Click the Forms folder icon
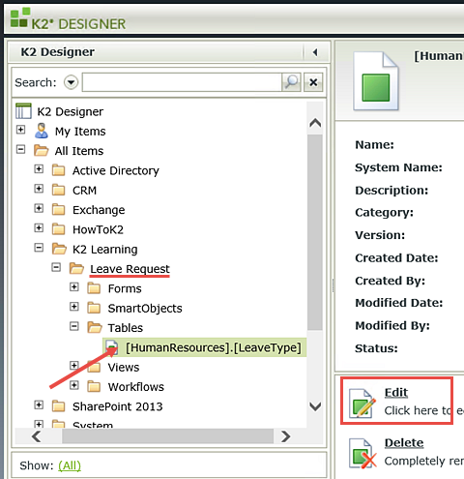 (94, 288)
